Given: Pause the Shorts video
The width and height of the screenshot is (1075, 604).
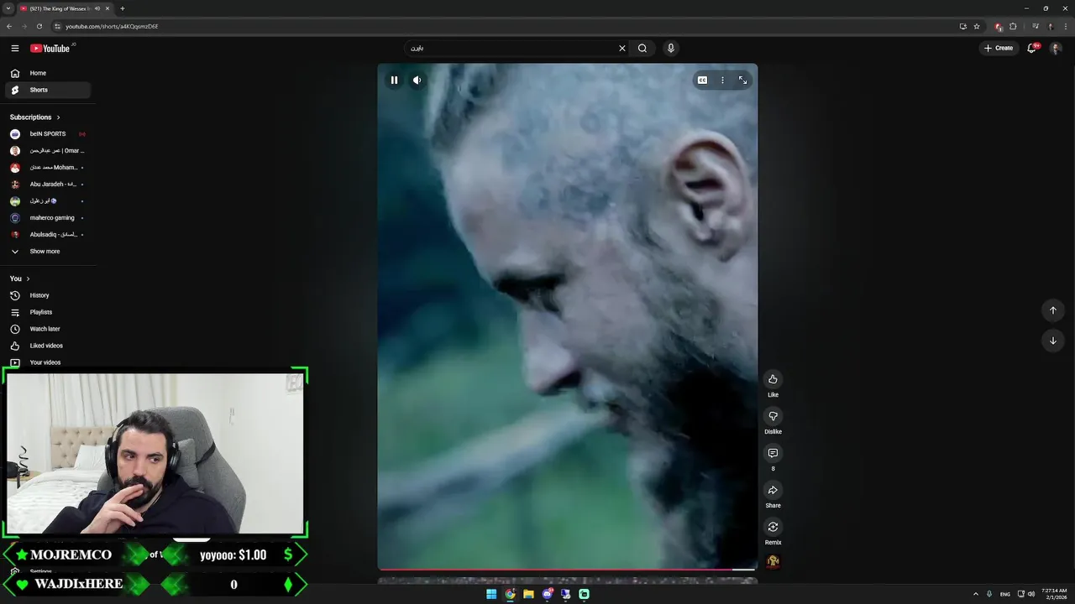Looking at the screenshot, I should [x=394, y=81].
